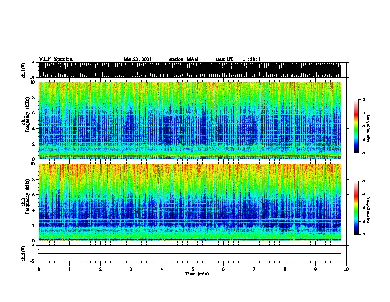The width and height of the screenshot is (390, 302).
Task: Click the ch.1 spectrogram plot
Action: [x=190, y=120]
